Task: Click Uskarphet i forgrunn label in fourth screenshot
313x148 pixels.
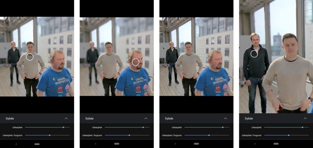Action: (x=252, y=135)
